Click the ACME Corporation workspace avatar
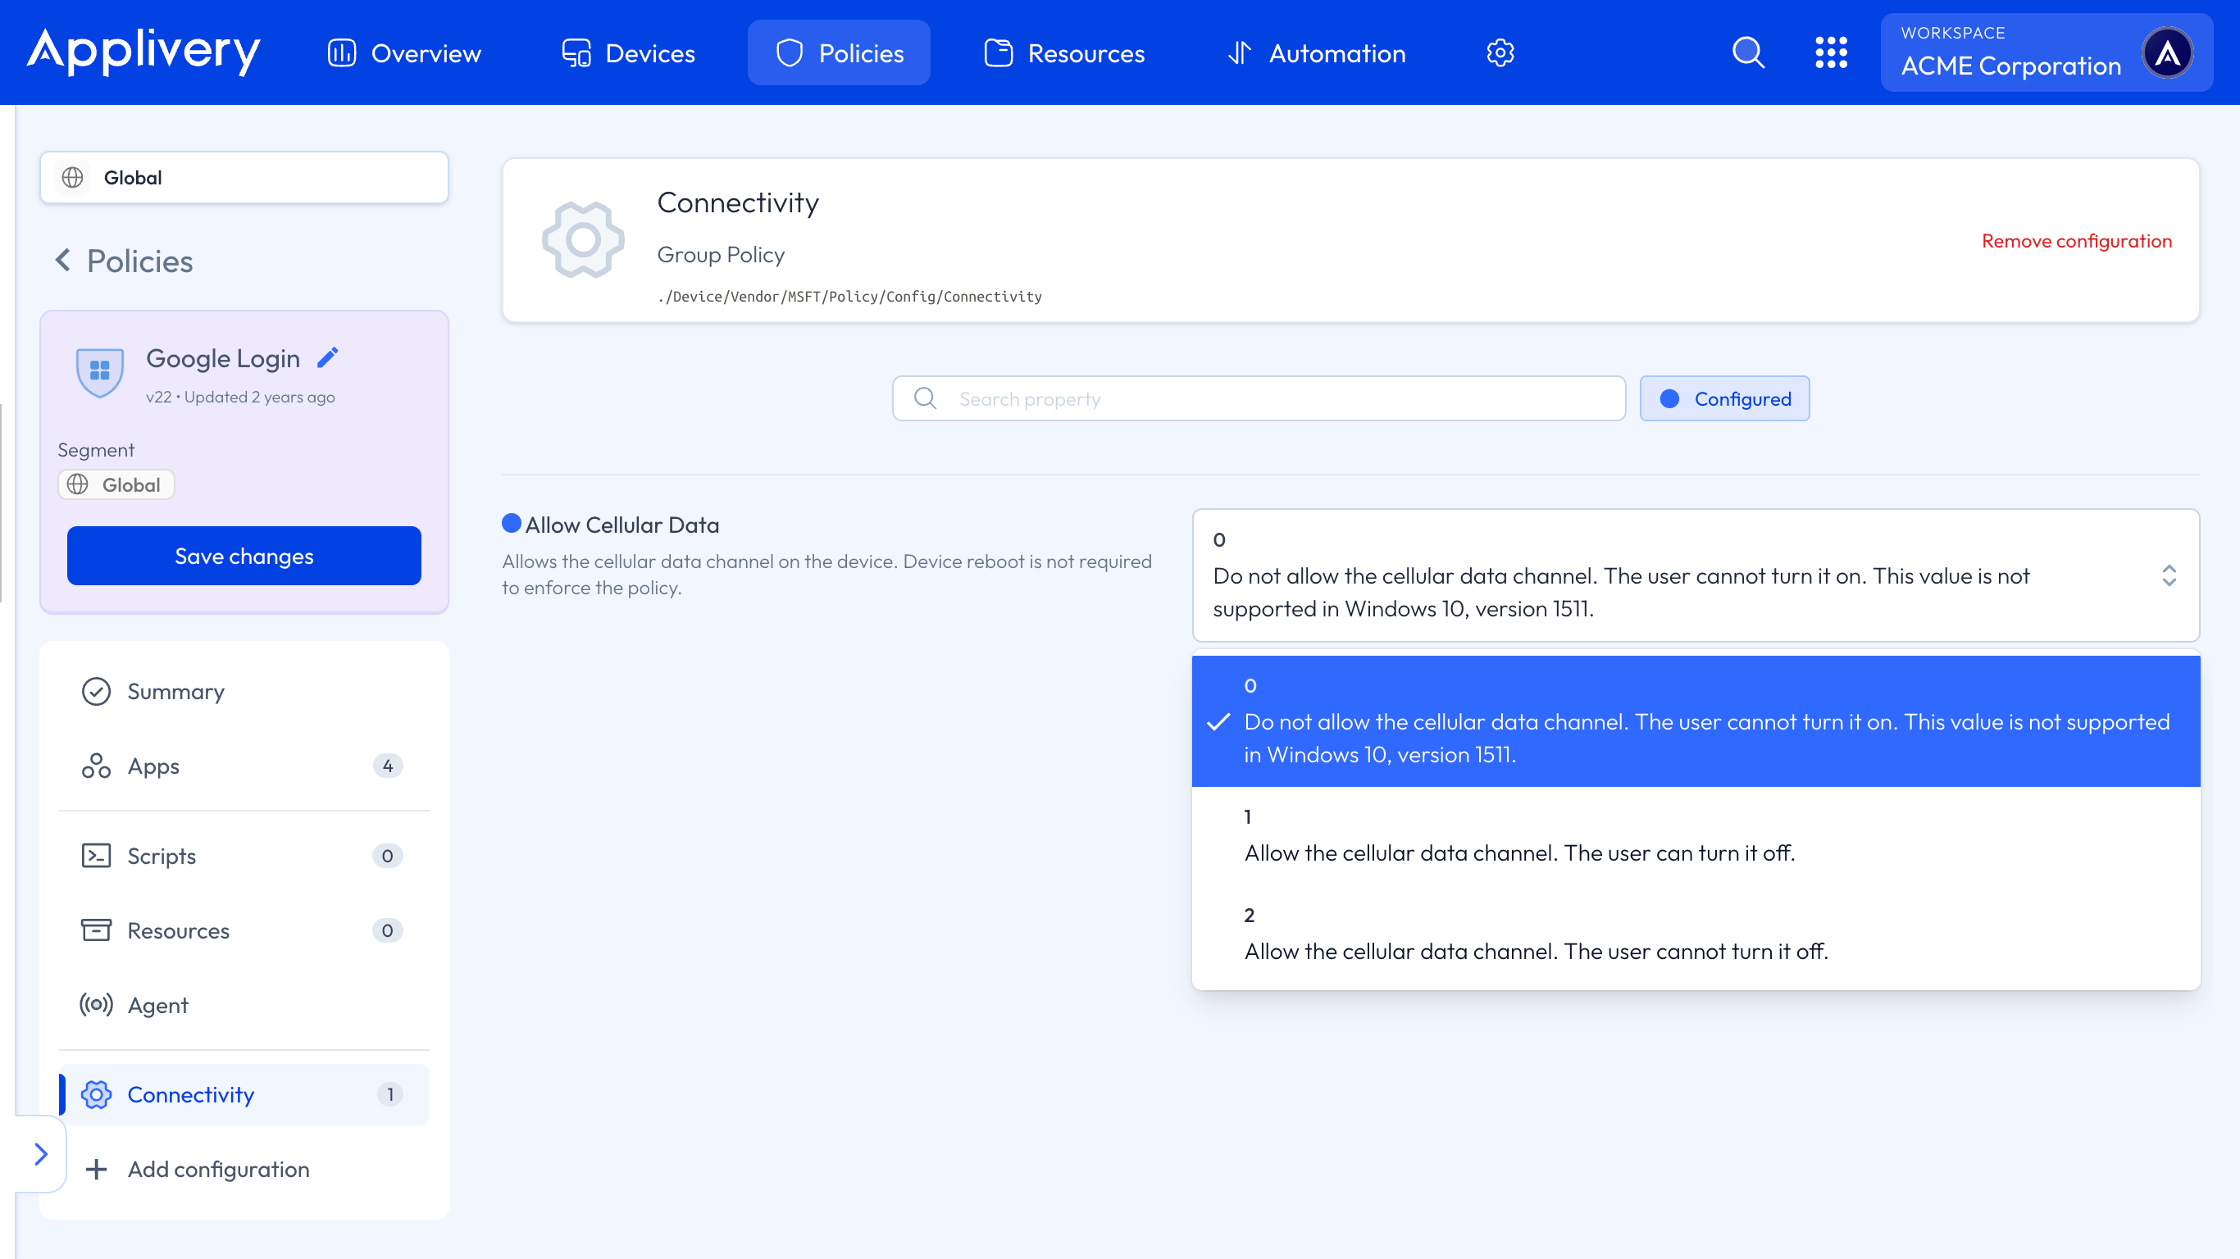This screenshot has width=2240, height=1259. [x=2167, y=53]
